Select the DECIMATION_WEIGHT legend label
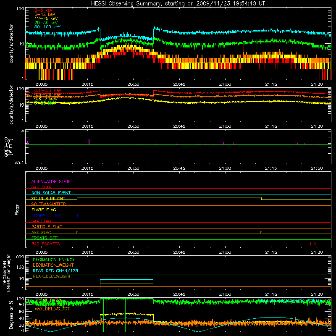Screen dimensions: 336x336 point(53,265)
